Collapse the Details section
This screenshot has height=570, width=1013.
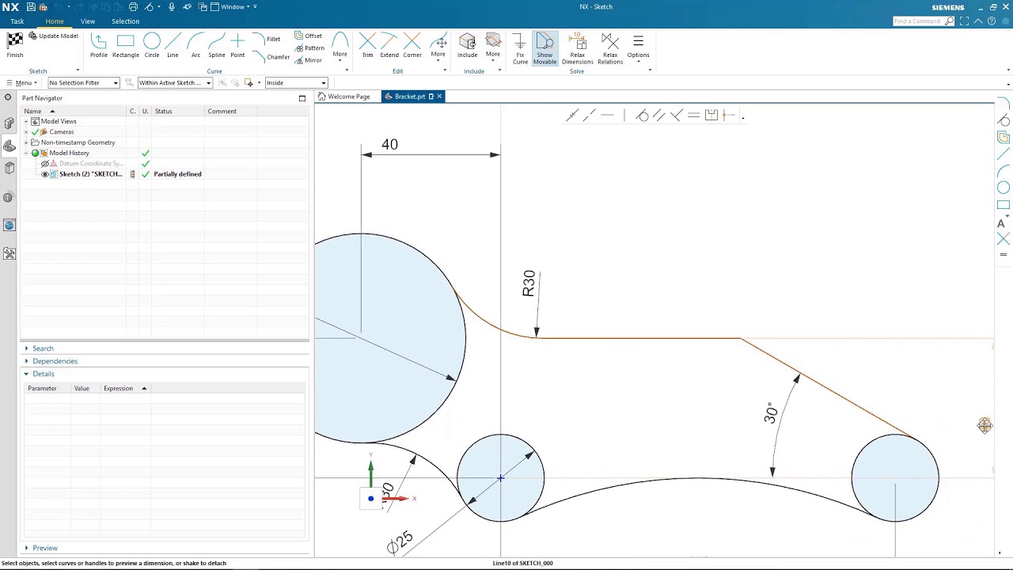pos(26,374)
